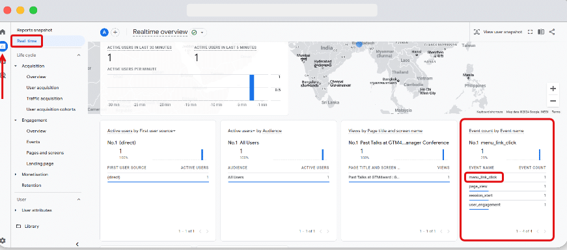The image size is (567, 250).
Task: Go to next page in Page title card
Action: (x=449, y=231)
